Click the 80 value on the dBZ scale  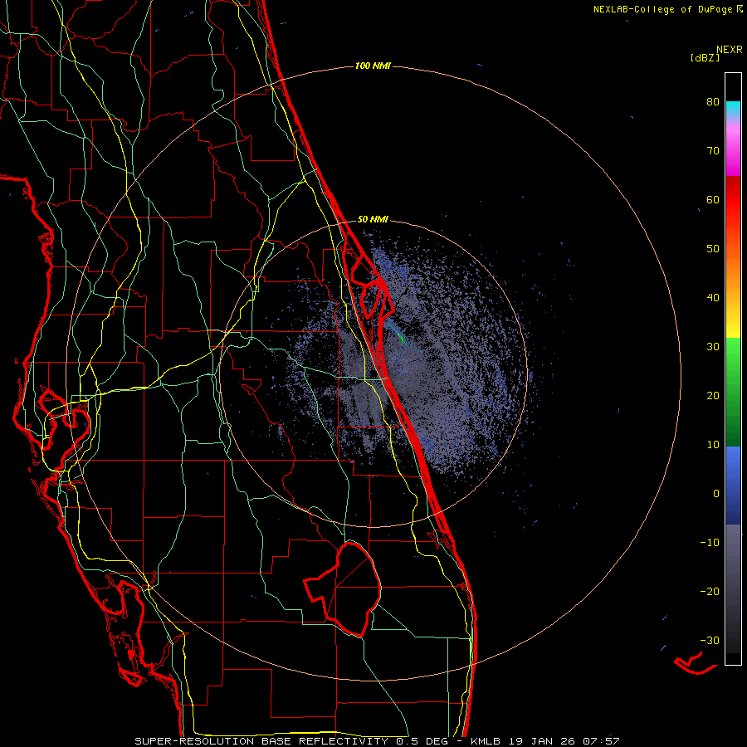tap(713, 102)
